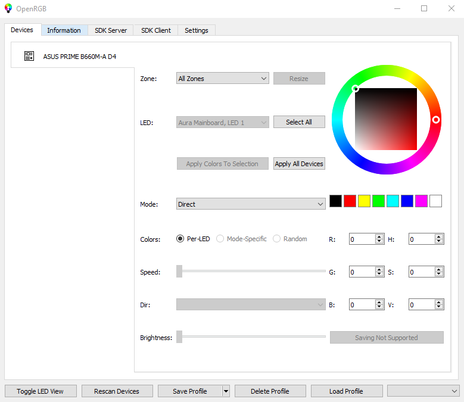The width and height of the screenshot is (464, 402).
Task: Decrease the V value with down arrow
Action: pos(439,307)
